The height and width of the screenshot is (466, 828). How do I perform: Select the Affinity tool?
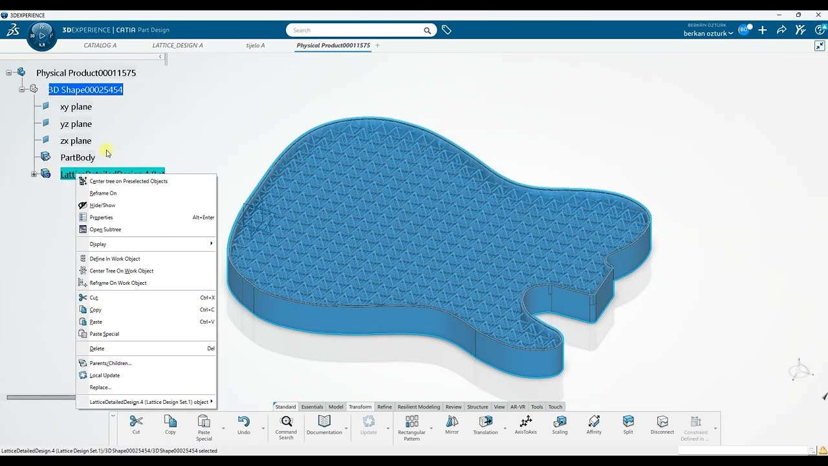(594, 425)
